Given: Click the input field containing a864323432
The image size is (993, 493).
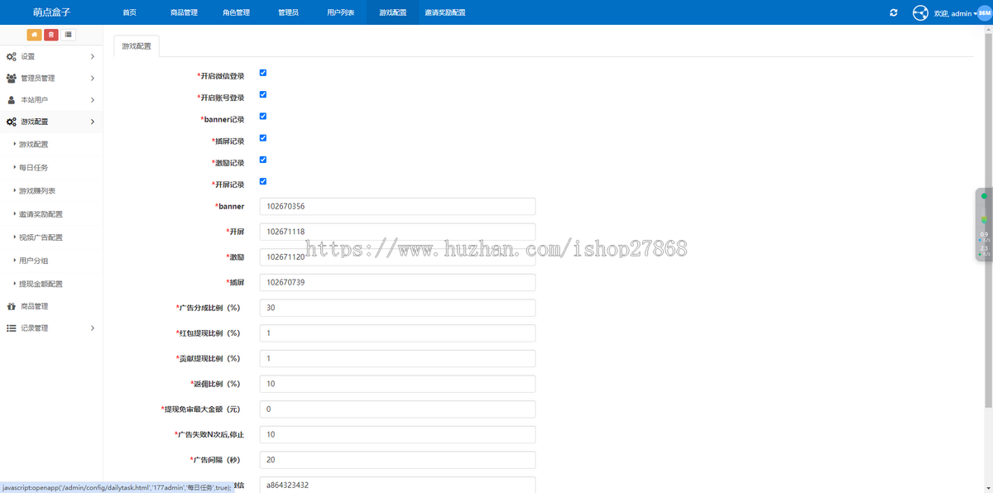Looking at the screenshot, I should 397,485.
